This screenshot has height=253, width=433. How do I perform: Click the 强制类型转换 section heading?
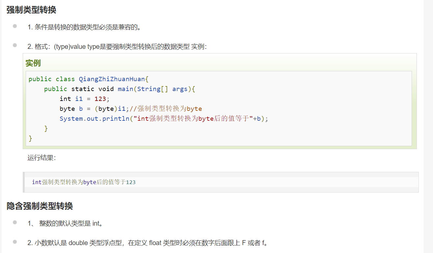click(x=31, y=10)
